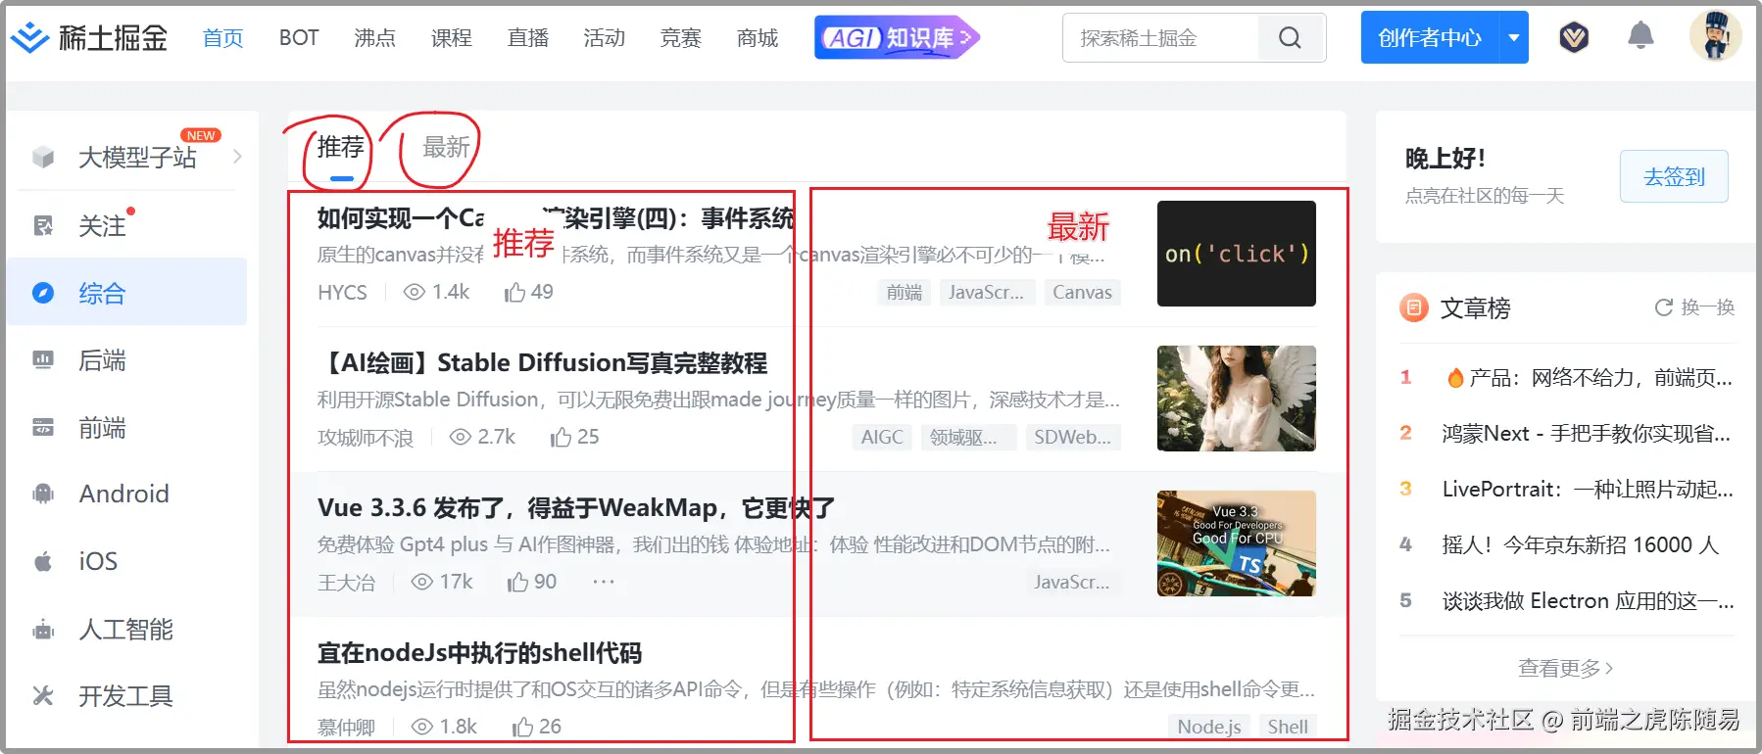Open the angel girl article thumbnail

[1236, 399]
